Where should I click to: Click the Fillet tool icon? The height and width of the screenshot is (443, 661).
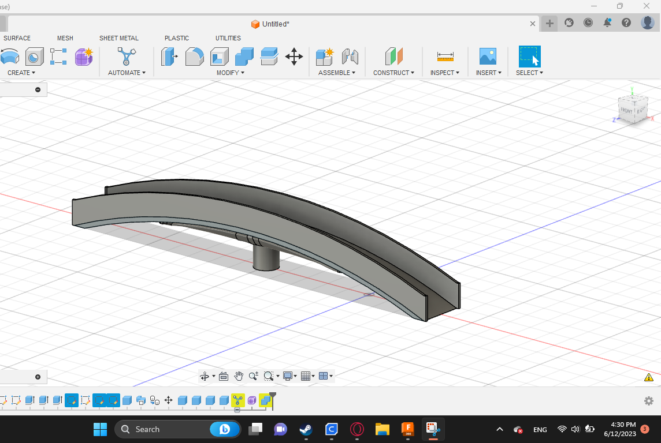195,57
